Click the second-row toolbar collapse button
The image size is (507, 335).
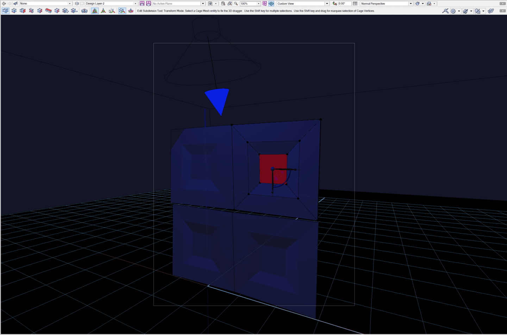coord(502,11)
